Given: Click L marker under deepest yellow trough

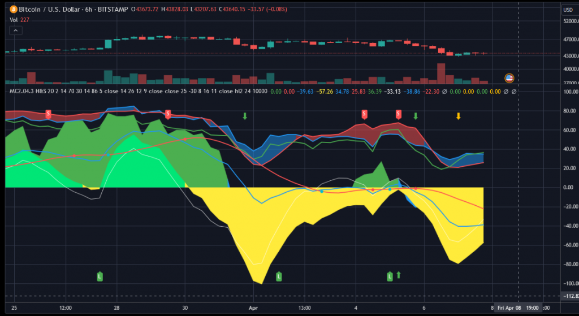Looking at the screenshot, I should (x=278, y=276).
